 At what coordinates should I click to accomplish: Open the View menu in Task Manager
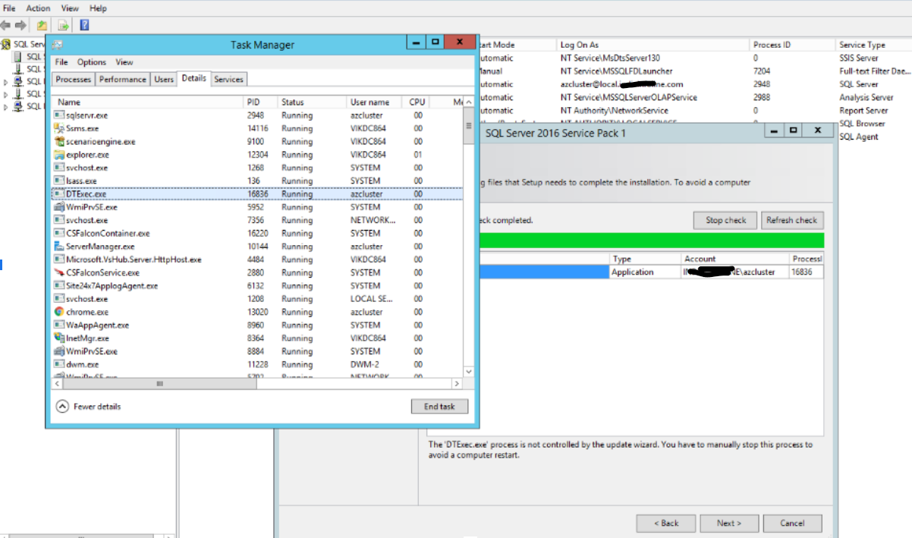point(124,62)
